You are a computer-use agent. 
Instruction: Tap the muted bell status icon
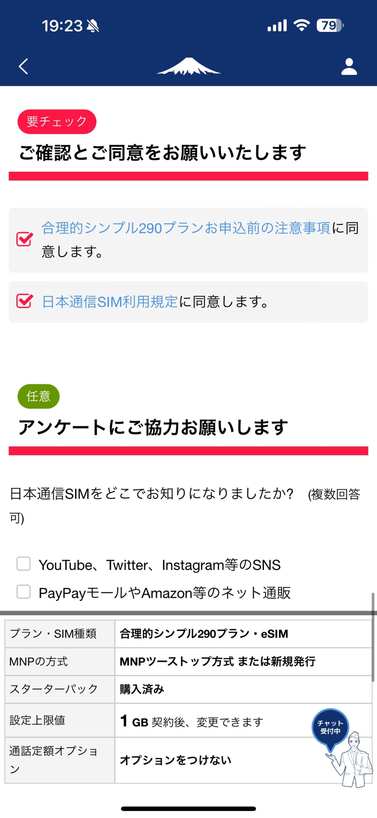pyautogui.click(x=93, y=26)
